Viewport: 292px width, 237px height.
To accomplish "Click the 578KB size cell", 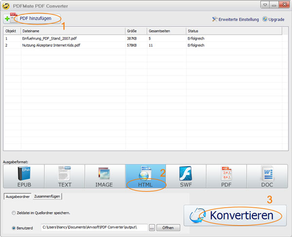I will [132, 45].
